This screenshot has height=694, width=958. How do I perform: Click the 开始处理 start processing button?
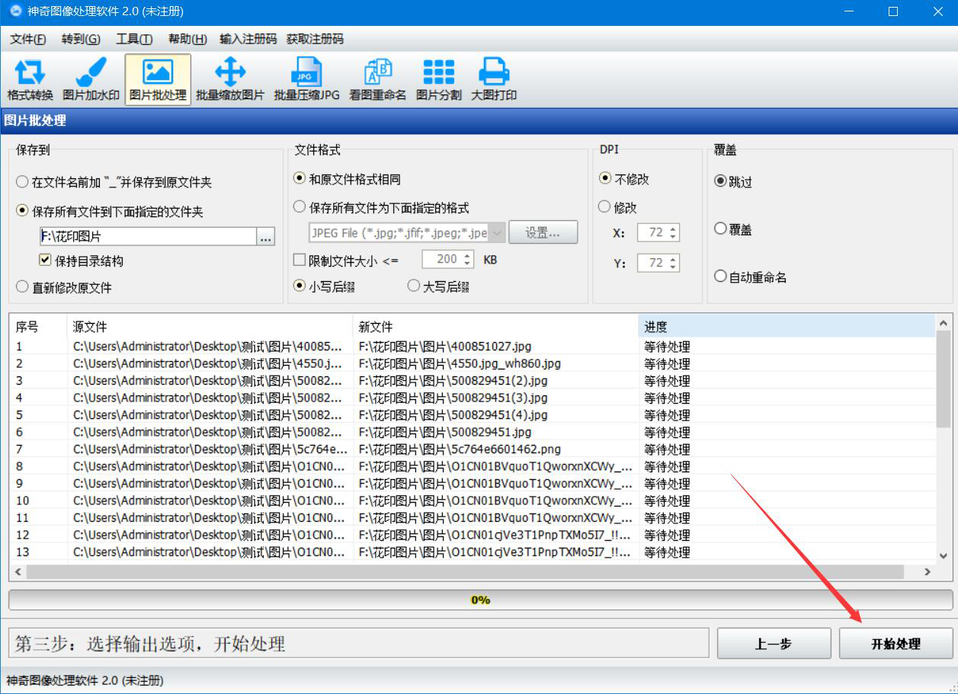click(x=896, y=644)
